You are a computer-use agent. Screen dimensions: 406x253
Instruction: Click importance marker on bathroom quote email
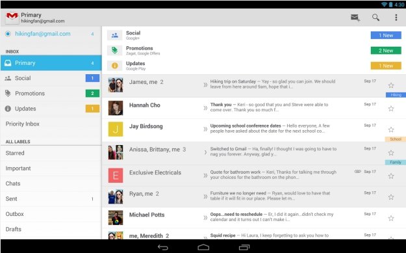point(205,176)
